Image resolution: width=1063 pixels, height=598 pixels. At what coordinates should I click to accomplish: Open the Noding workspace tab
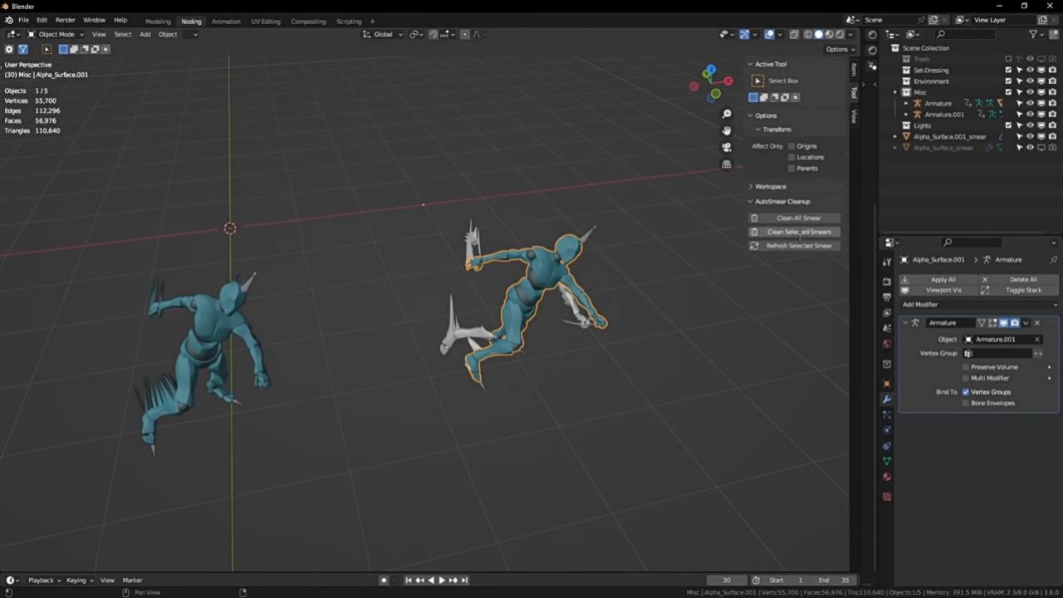(x=193, y=21)
